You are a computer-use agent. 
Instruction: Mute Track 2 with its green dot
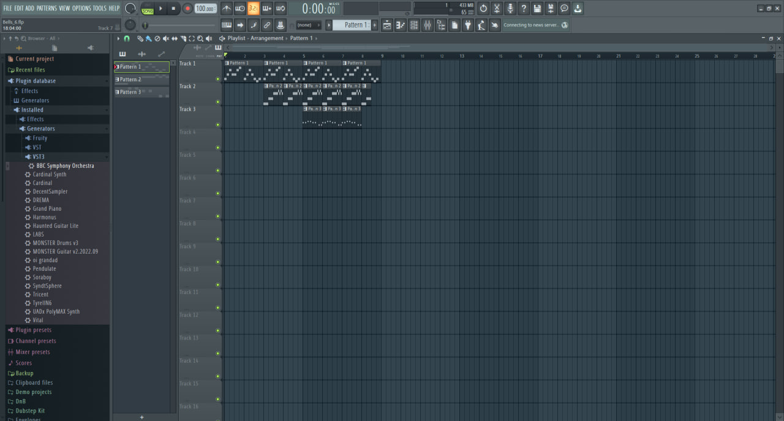(x=217, y=102)
